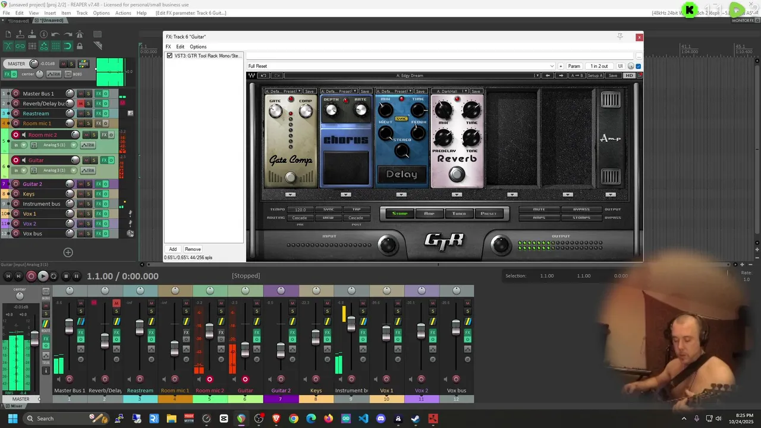Toggle item grouping link icon
The image size is (761, 428).
(20, 46)
